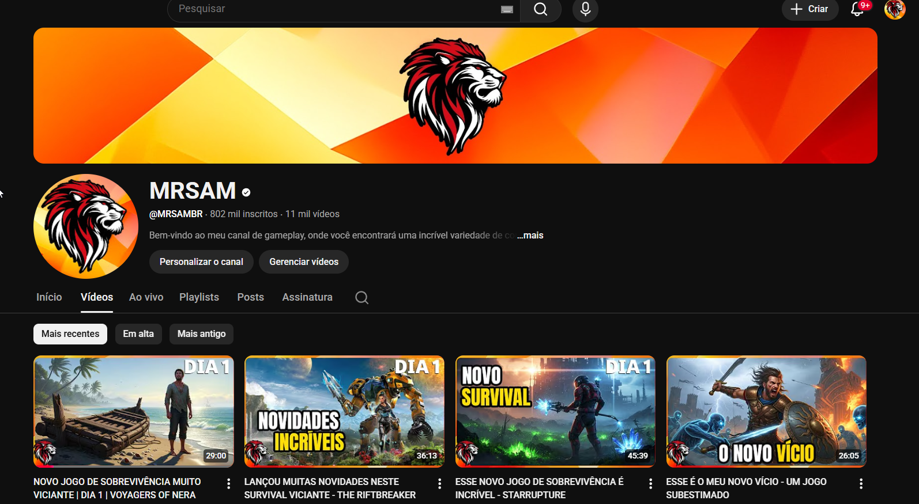
Task: Open options menu for Um Jogo Subestimado video
Action: [861, 484]
